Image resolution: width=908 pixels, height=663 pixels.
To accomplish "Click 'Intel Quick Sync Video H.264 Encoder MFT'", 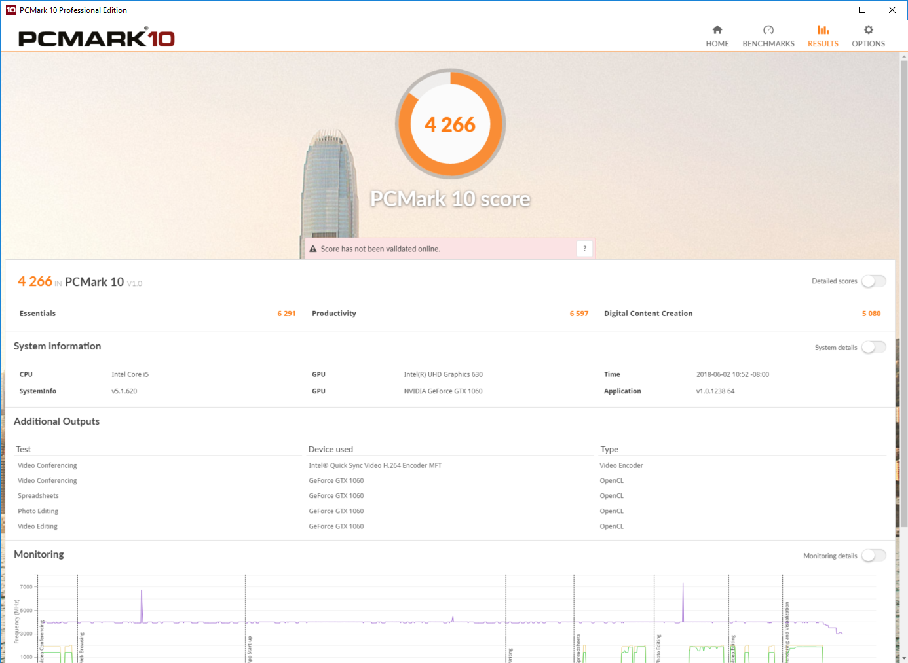I will coord(375,465).
